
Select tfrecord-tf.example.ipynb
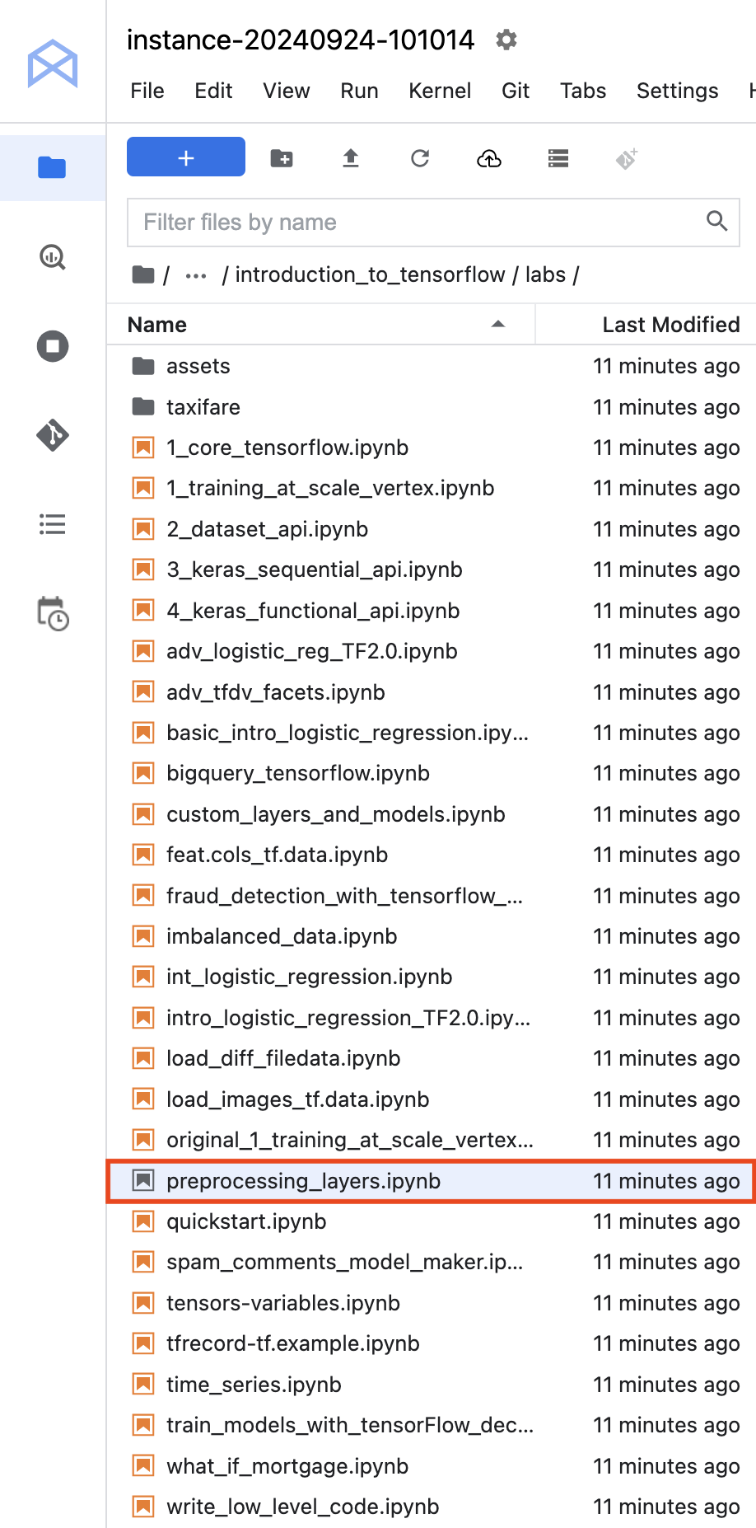click(432, 1343)
